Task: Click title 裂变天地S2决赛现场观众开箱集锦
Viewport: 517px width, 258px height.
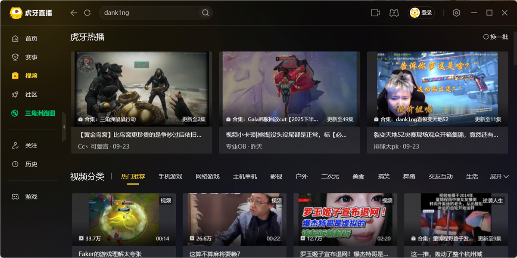Action: click(x=436, y=135)
